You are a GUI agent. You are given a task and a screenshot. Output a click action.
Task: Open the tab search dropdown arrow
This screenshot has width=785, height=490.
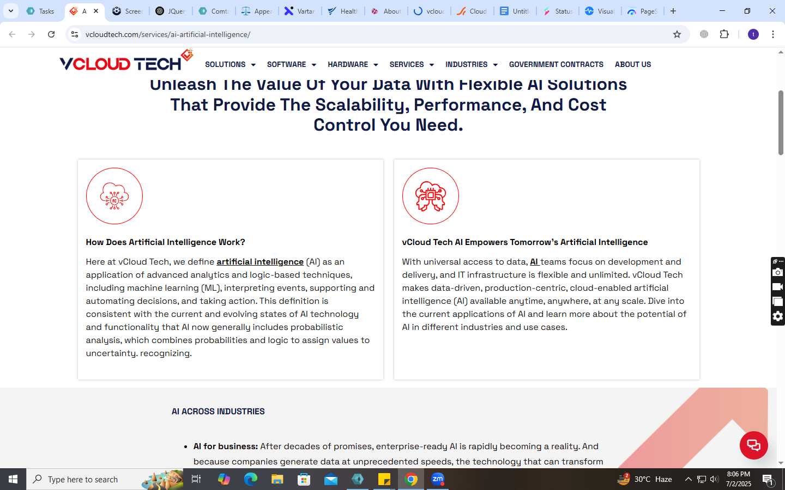tap(10, 11)
